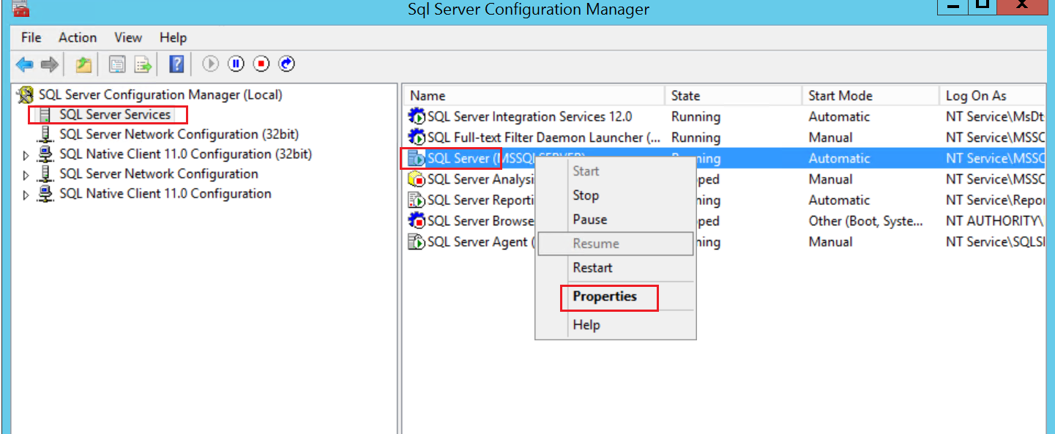Expand bottom SQL Native Client 11.0 Configuration
This screenshot has height=434, width=1055.
(26, 195)
